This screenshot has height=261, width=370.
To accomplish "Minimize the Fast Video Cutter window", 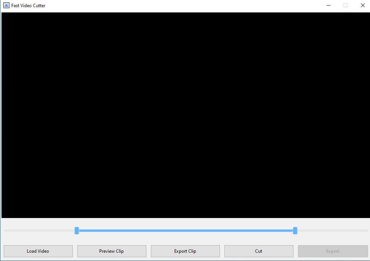I will pos(329,5).
